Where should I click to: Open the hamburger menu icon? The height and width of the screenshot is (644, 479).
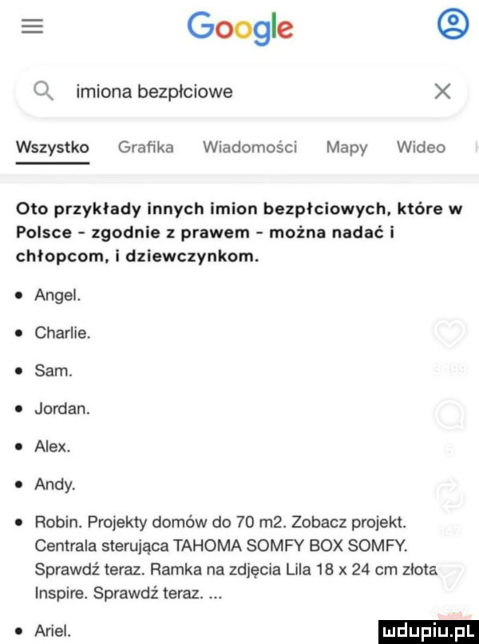pos(32,27)
